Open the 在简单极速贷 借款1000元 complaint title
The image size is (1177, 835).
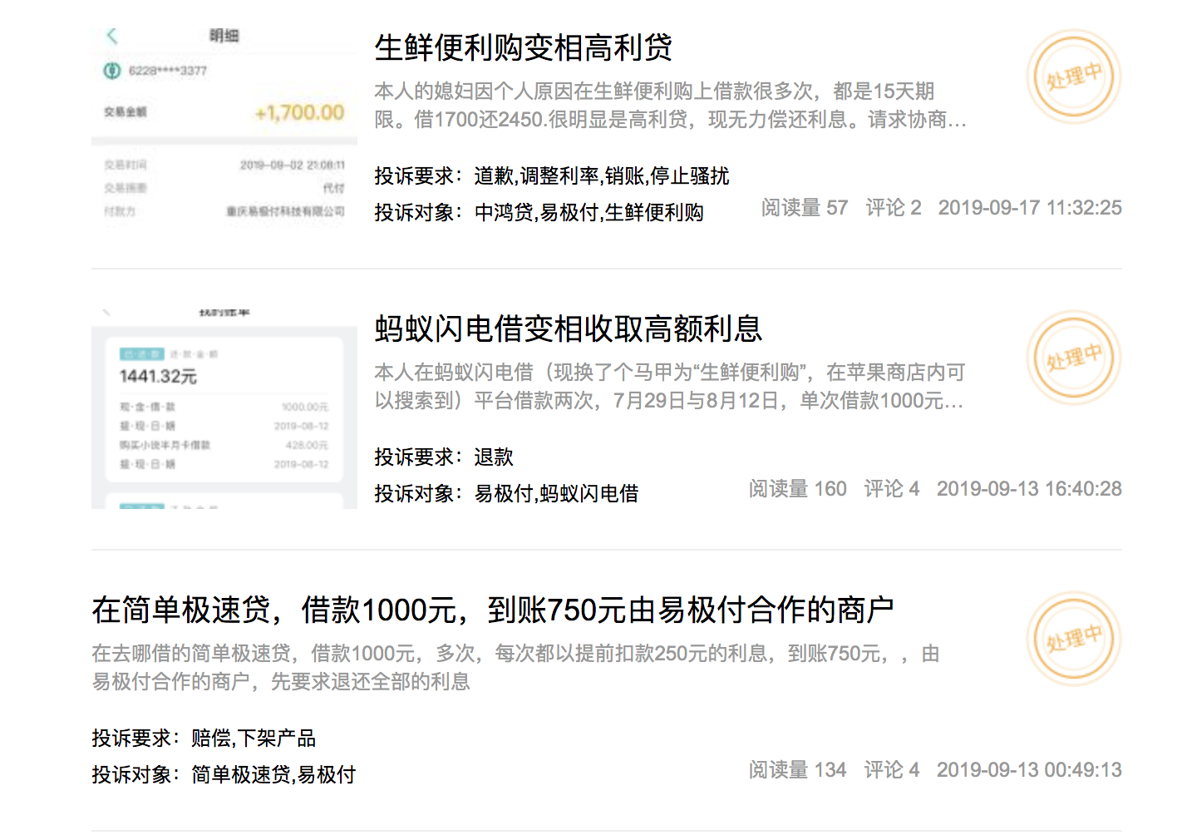pos(492,610)
